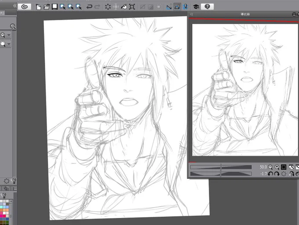Clear the layer with dotted-circle icon

(x=108, y=7)
